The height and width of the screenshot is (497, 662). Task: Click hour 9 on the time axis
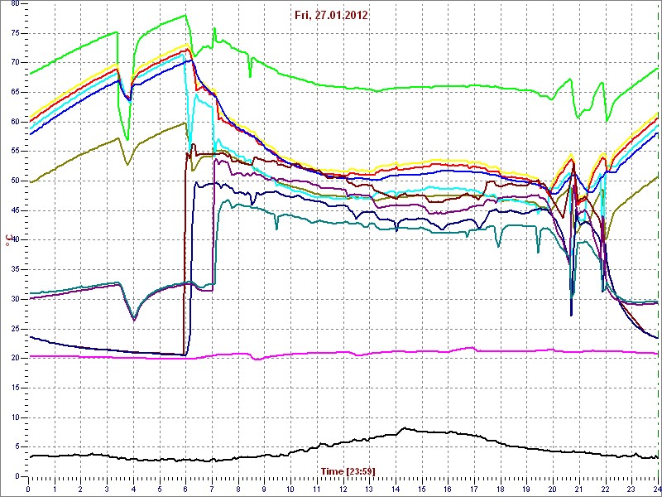click(265, 488)
